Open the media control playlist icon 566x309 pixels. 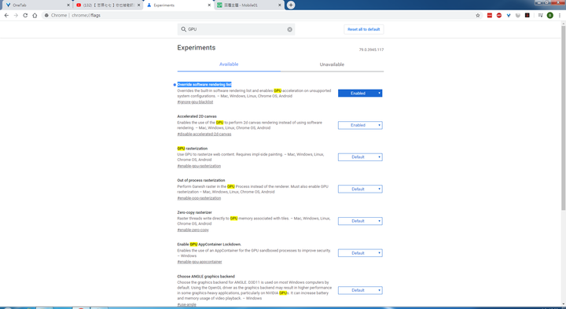pyautogui.click(x=540, y=16)
